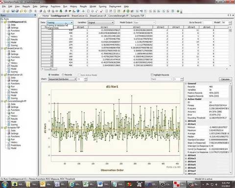Enable the Highlight Records checkbox
235x188 pixels.
(x=152, y=75)
